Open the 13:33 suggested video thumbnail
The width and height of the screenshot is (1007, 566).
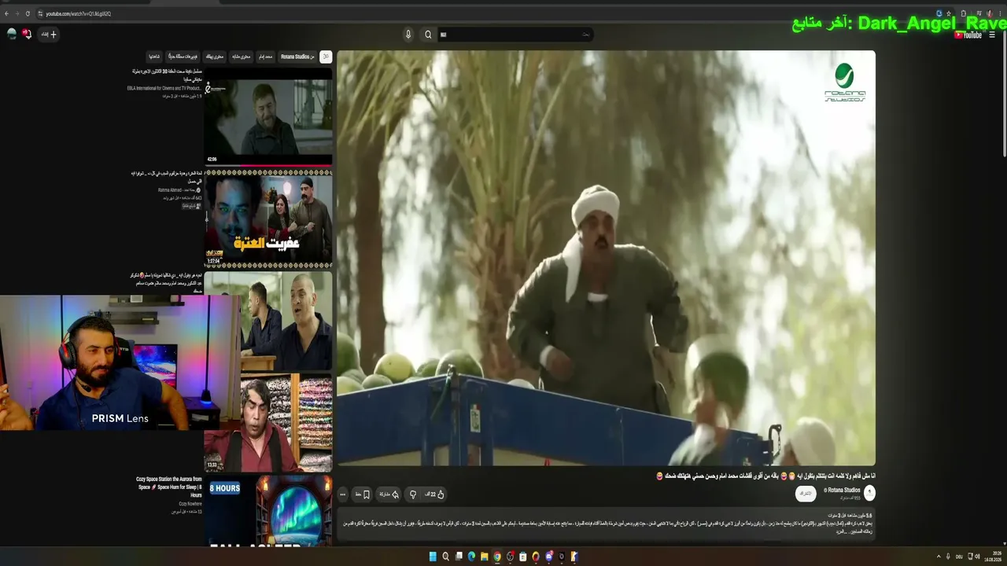tap(268, 421)
